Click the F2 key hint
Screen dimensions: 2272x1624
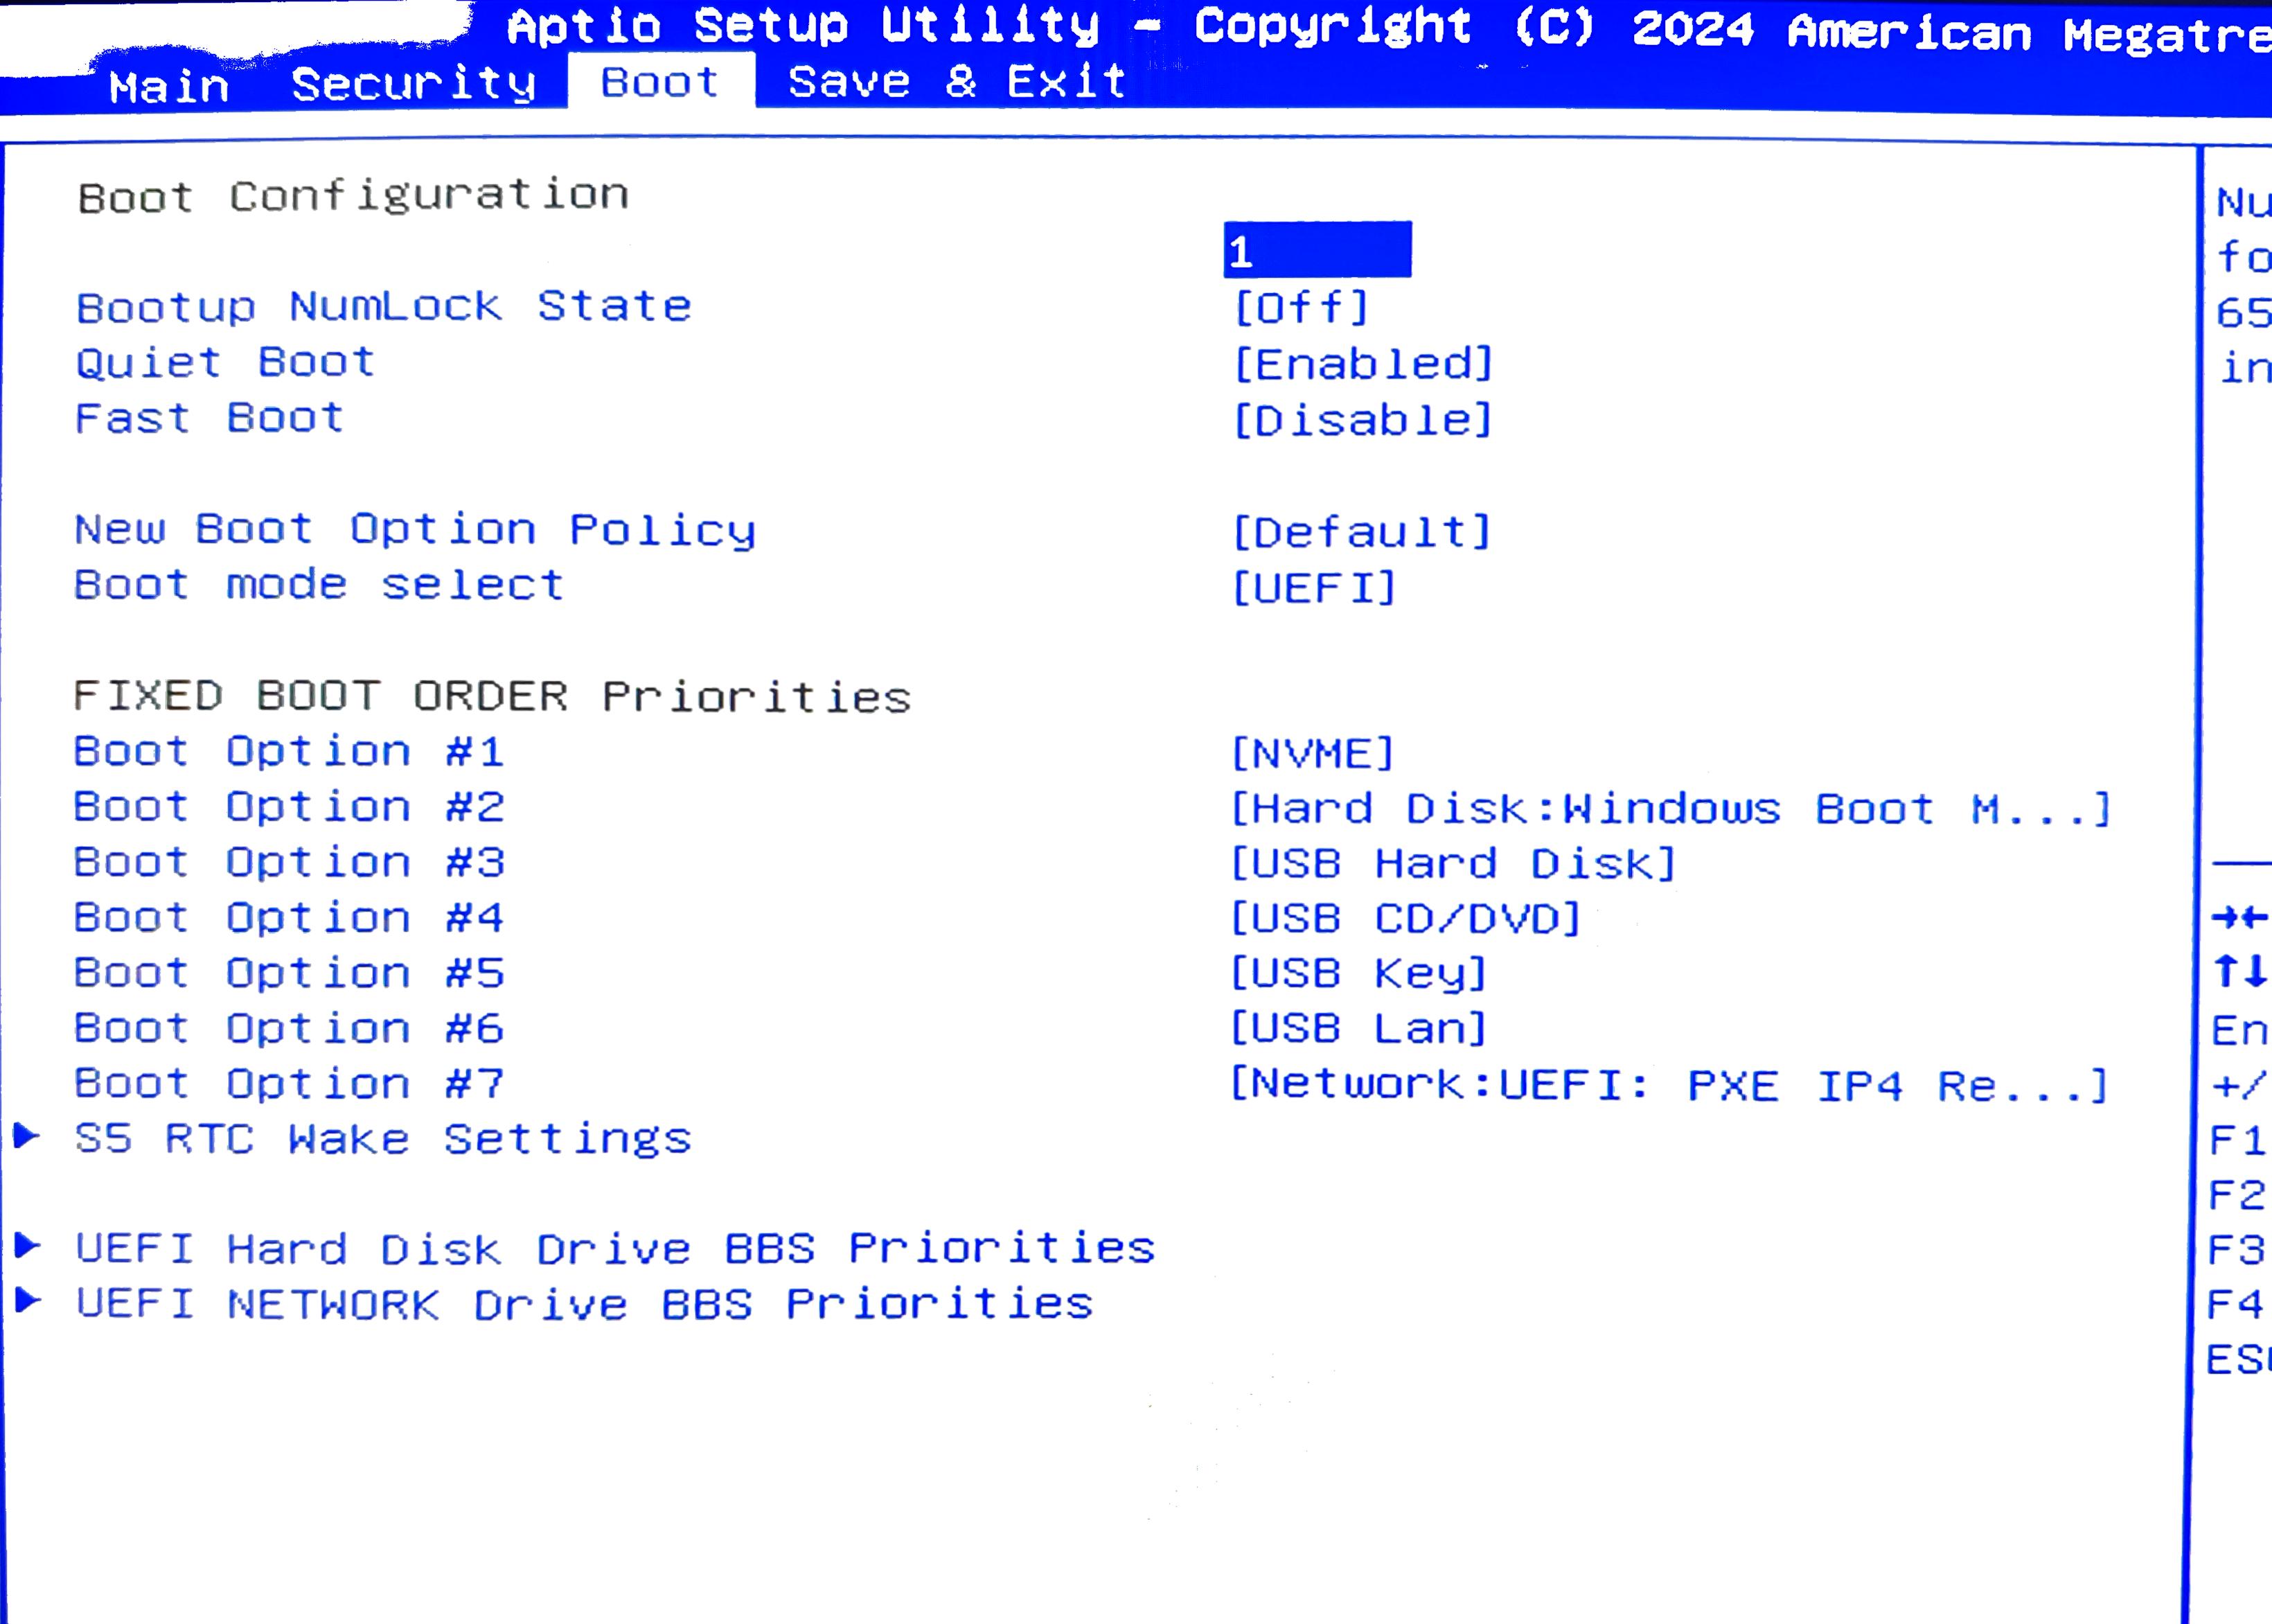pyautogui.click(x=2238, y=1195)
